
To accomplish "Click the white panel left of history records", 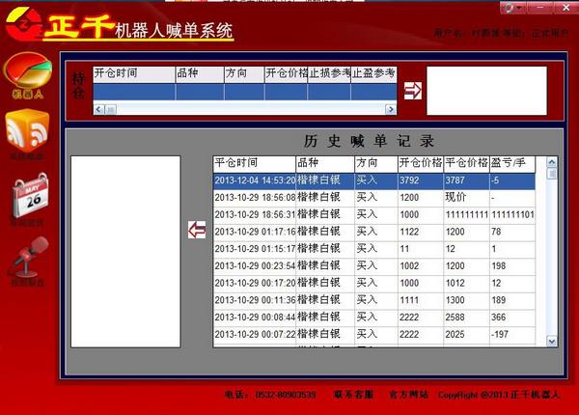I will [125, 252].
